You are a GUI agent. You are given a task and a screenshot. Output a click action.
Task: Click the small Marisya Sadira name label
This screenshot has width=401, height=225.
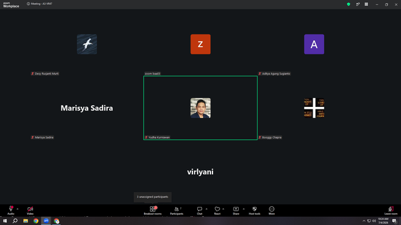coord(42,137)
